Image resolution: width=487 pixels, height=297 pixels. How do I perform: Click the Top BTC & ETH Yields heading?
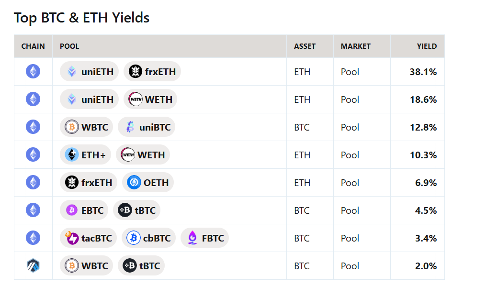click(x=82, y=18)
